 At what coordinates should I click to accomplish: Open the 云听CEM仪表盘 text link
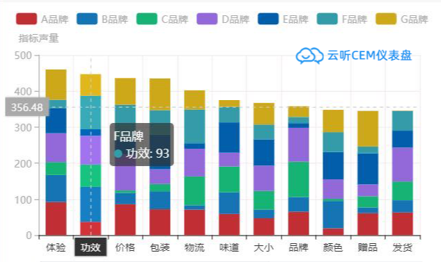point(369,56)
